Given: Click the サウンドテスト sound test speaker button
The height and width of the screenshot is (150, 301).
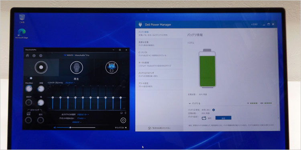Looking at the screenshot, I should (121, 128).
